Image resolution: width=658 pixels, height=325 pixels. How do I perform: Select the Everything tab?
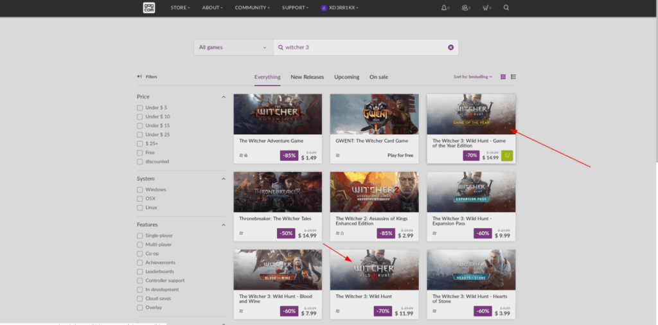coord(267,77)
